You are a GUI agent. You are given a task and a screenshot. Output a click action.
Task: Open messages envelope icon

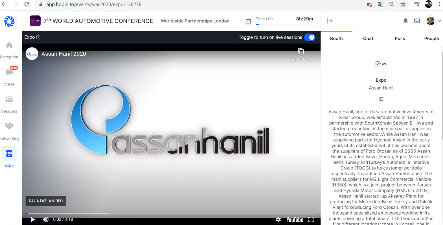[x=417, y=21]
